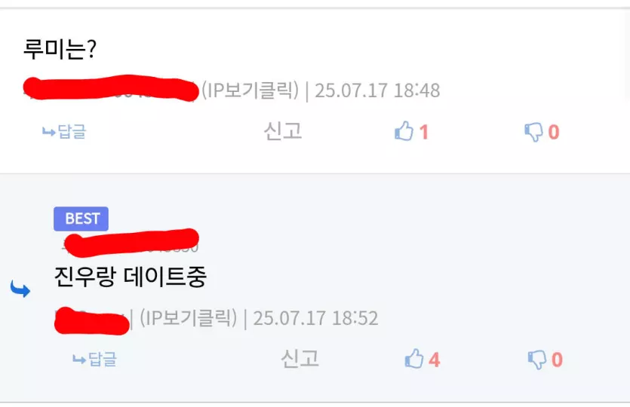Click thumbs-up icon on the "루미는?" comment
Image resolution: width=630 pixels, height=407 pixels.
click(x=404, y=131)
